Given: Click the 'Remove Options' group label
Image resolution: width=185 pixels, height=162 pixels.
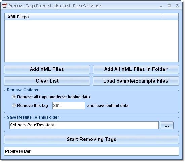Looking at the screenshot, I should 23,90.
